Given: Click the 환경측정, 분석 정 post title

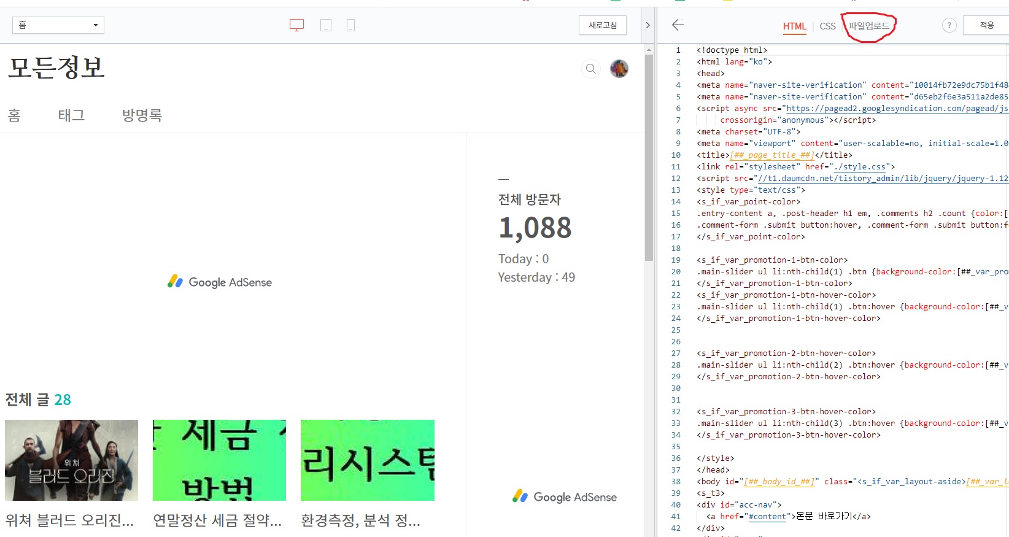Looking at the screenshot, I should [x=360, y=520].
